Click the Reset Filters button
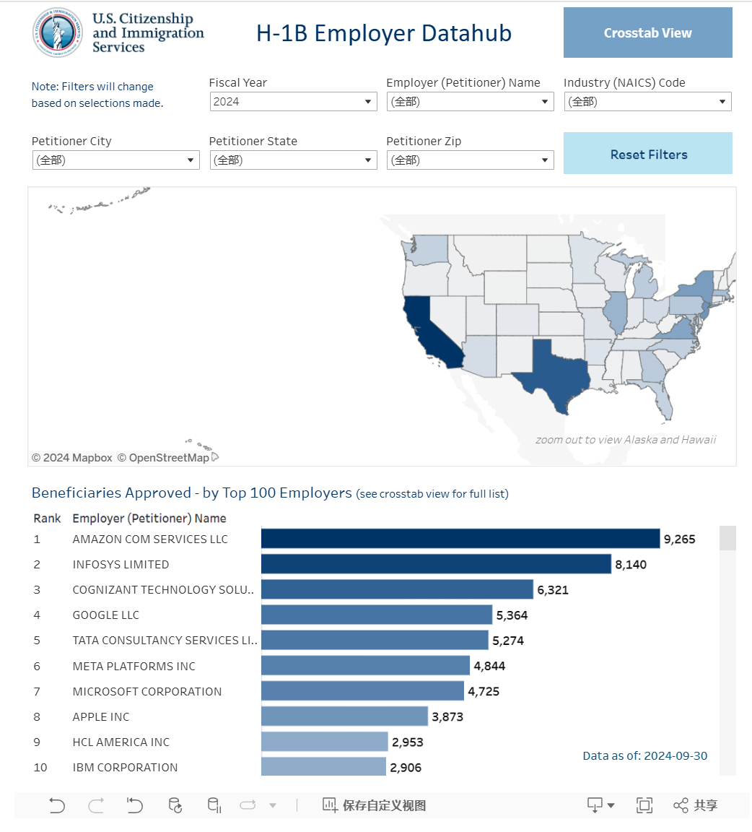This screenshot has height=832, width=752. click(647, 153)
